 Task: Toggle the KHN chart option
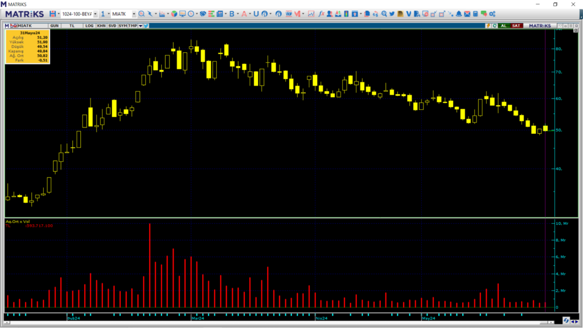point(101,26)
